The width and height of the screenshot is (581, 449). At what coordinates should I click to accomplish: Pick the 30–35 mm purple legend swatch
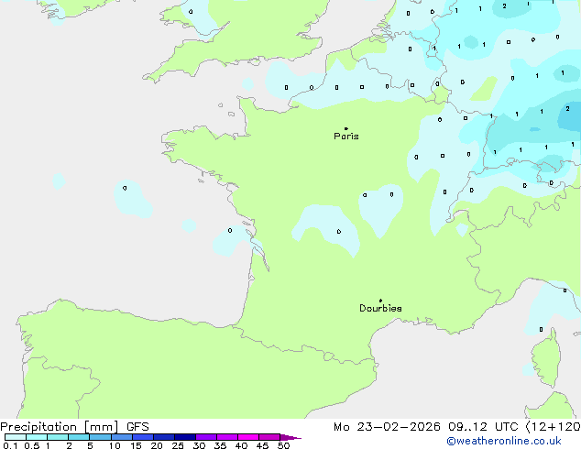[x=205, y=437]
